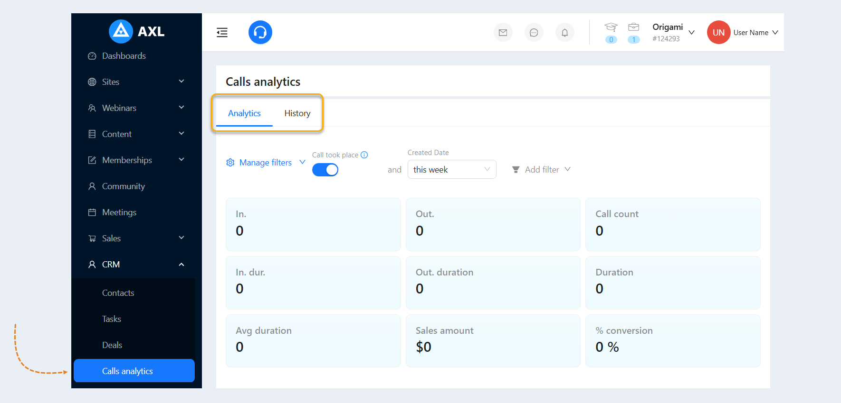Open the Created Date 'this week' dropdown

pos(452,169)
